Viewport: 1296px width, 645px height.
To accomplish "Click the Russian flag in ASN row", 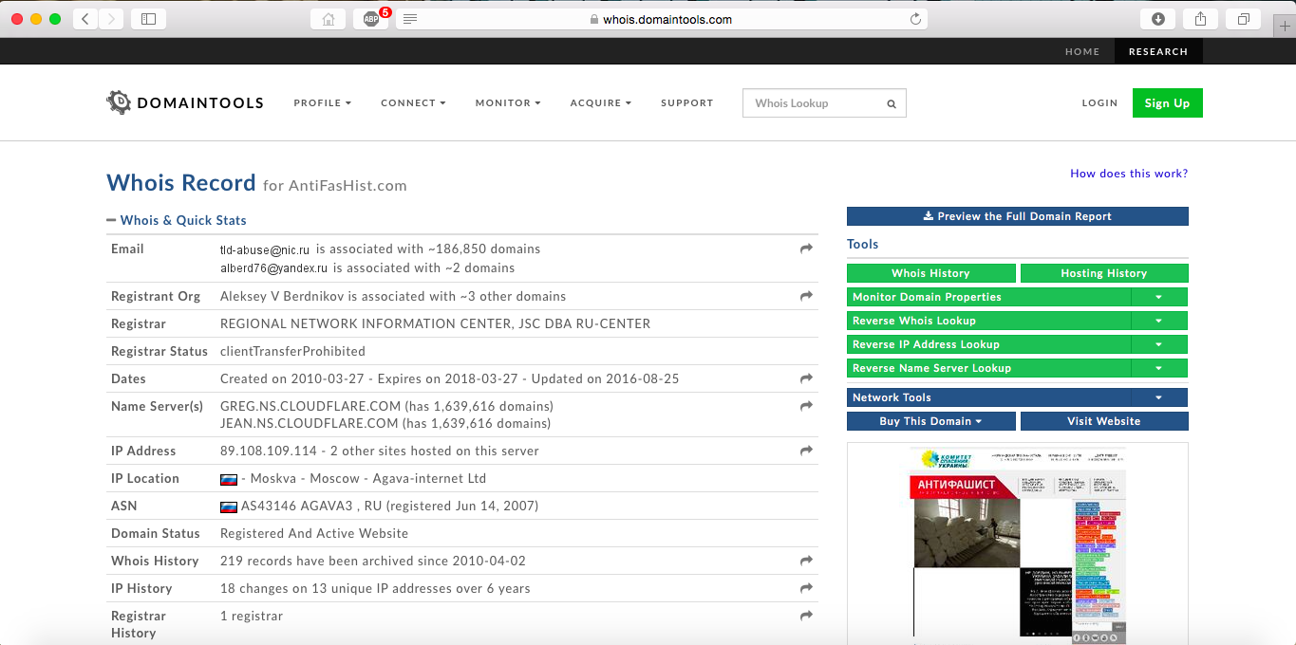I will click(229, 507).
